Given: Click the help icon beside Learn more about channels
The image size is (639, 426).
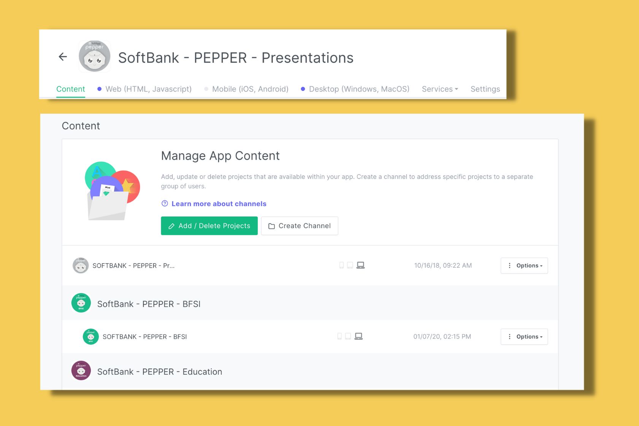Looking at the screenshot, I should point(164,203).
